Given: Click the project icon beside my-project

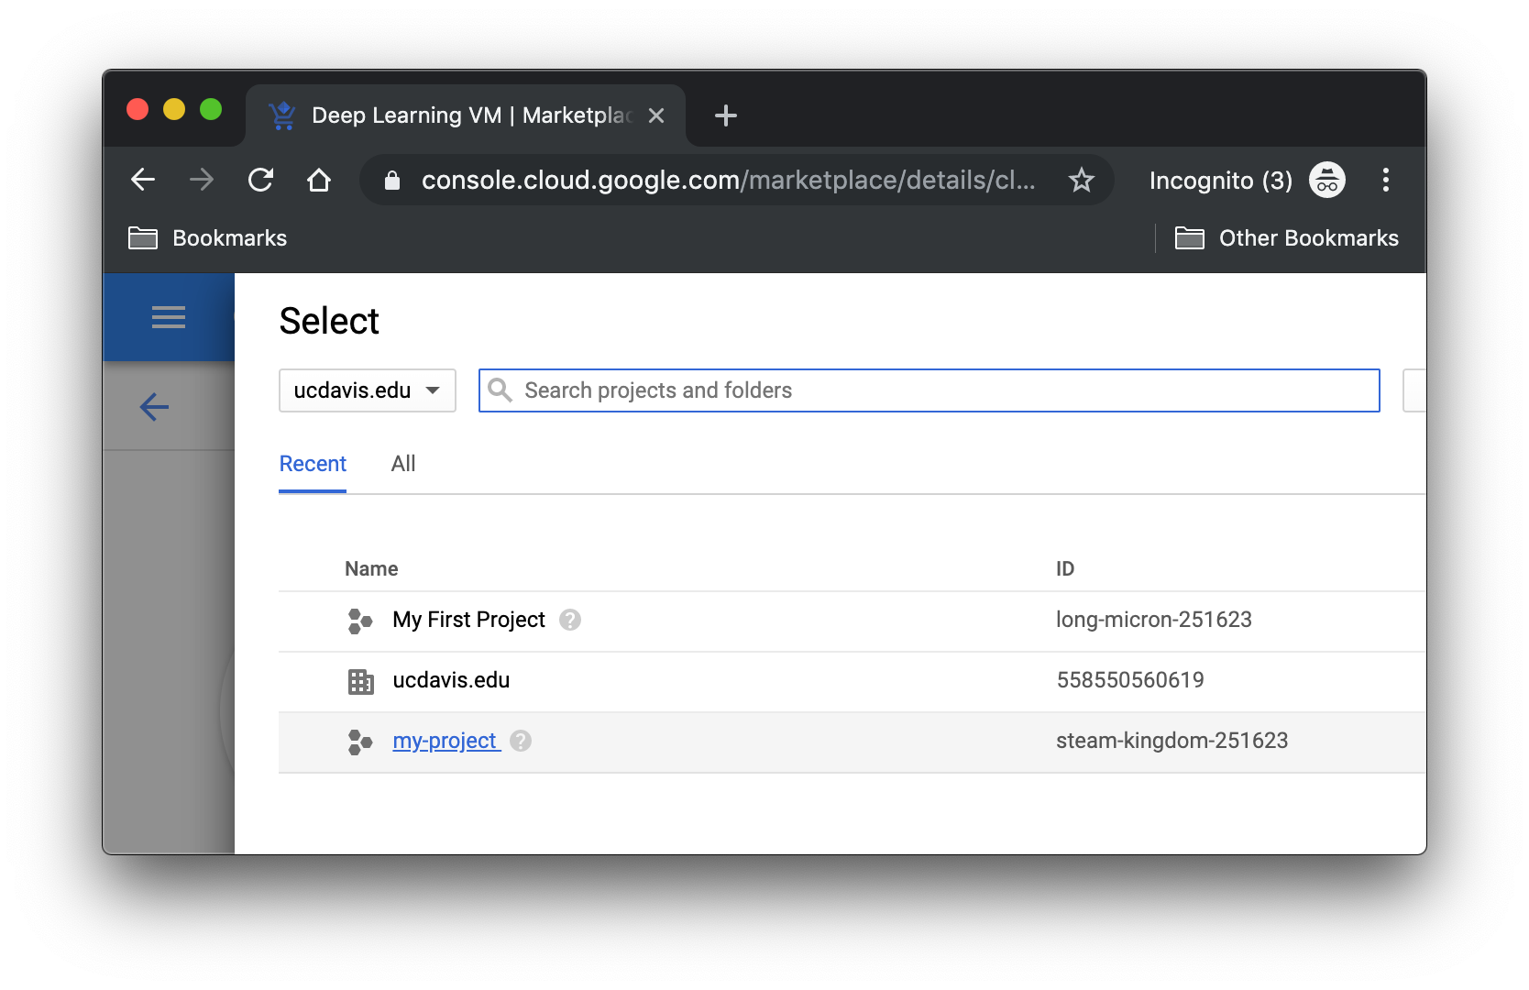Looking at the screenshot, I should (x=360, y=742).
